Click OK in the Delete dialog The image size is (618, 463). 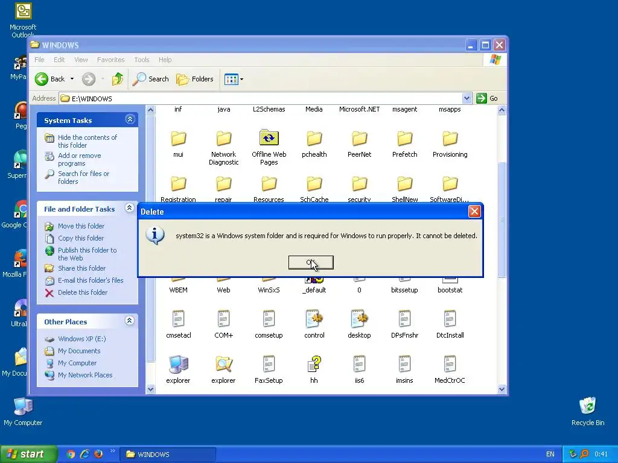(311, 263)
